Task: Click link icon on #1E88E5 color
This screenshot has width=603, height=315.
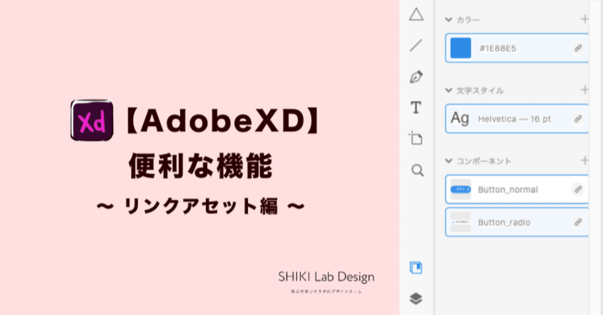Action: (x=578, y=48)
